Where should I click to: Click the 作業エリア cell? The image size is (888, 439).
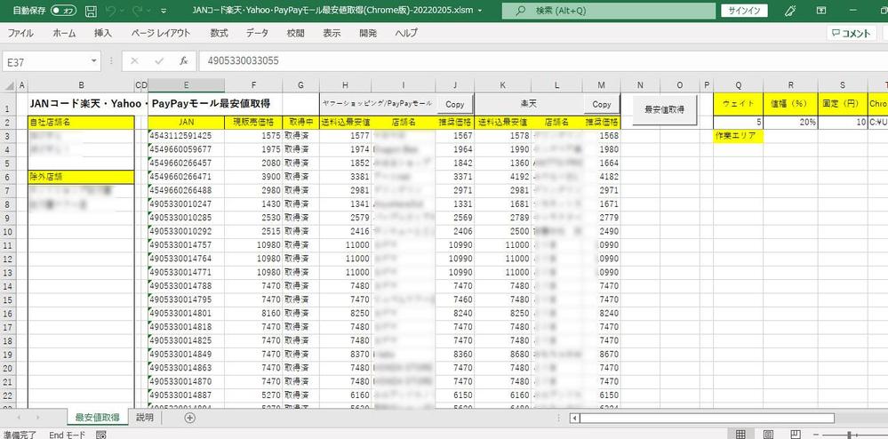[738, 136]
